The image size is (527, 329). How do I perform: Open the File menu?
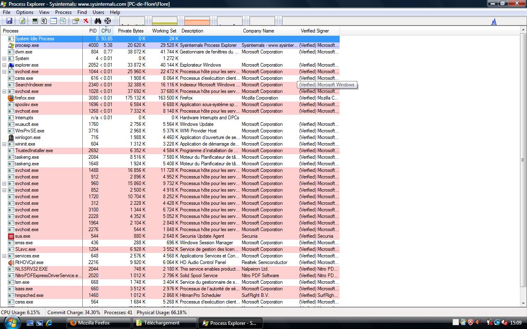coord(7,12)
